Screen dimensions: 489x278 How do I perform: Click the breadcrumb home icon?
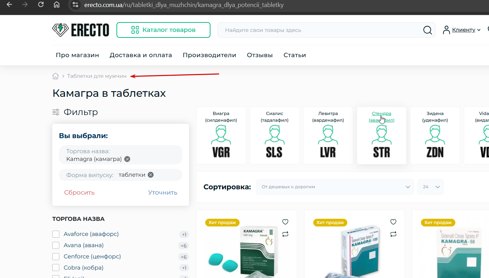tap(55, 76)
